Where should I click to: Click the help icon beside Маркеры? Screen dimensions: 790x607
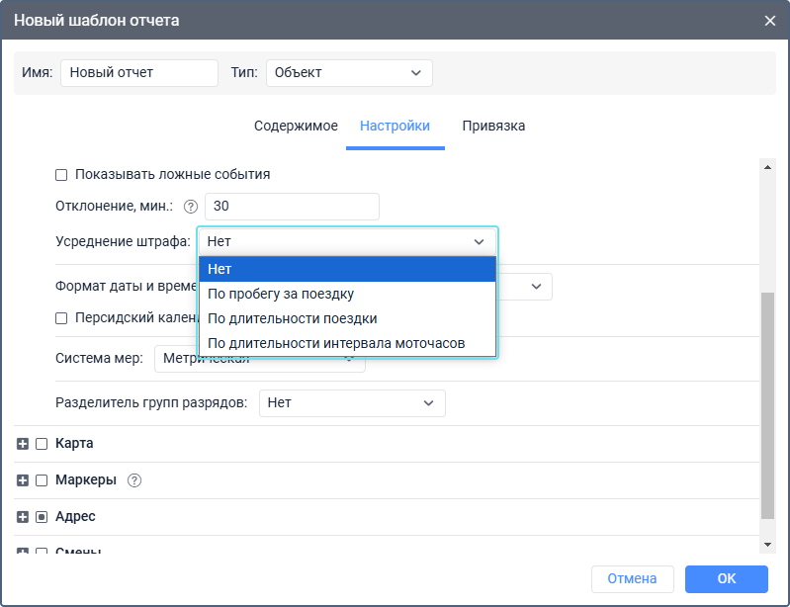pos(135,480)
